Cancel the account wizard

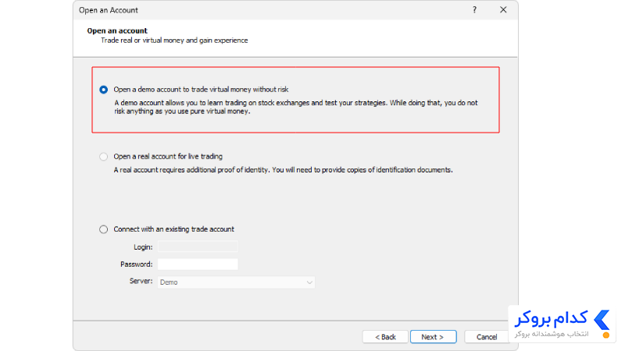point(486,337)
